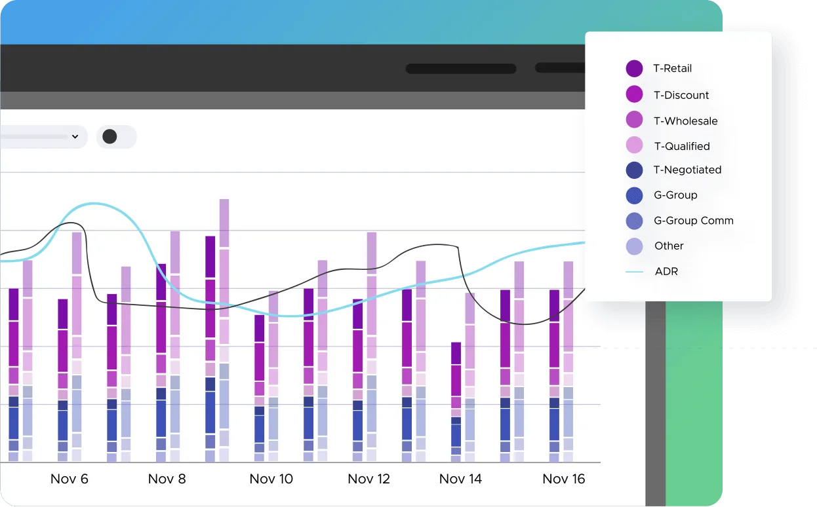This screenshot has height=507, width=817.
Task: Click the T-Qualified legend color circle
Action: pos(634,145)
